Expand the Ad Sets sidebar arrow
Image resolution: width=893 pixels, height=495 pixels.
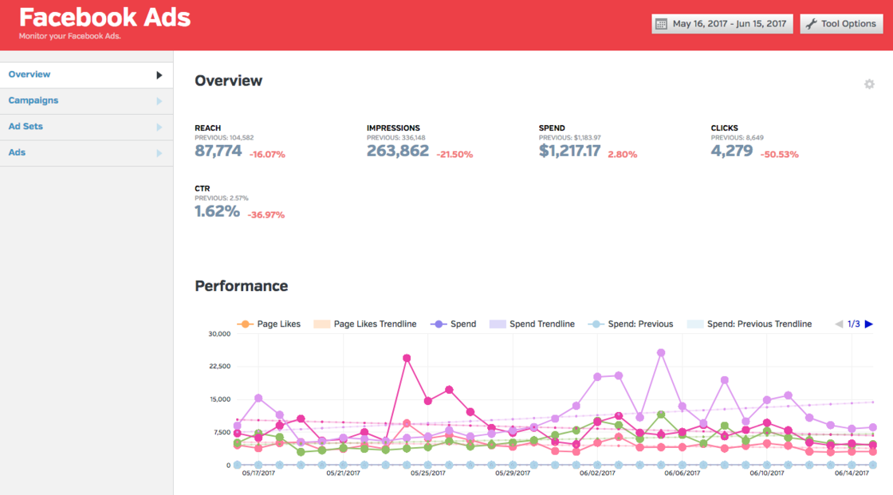[159, 127]
